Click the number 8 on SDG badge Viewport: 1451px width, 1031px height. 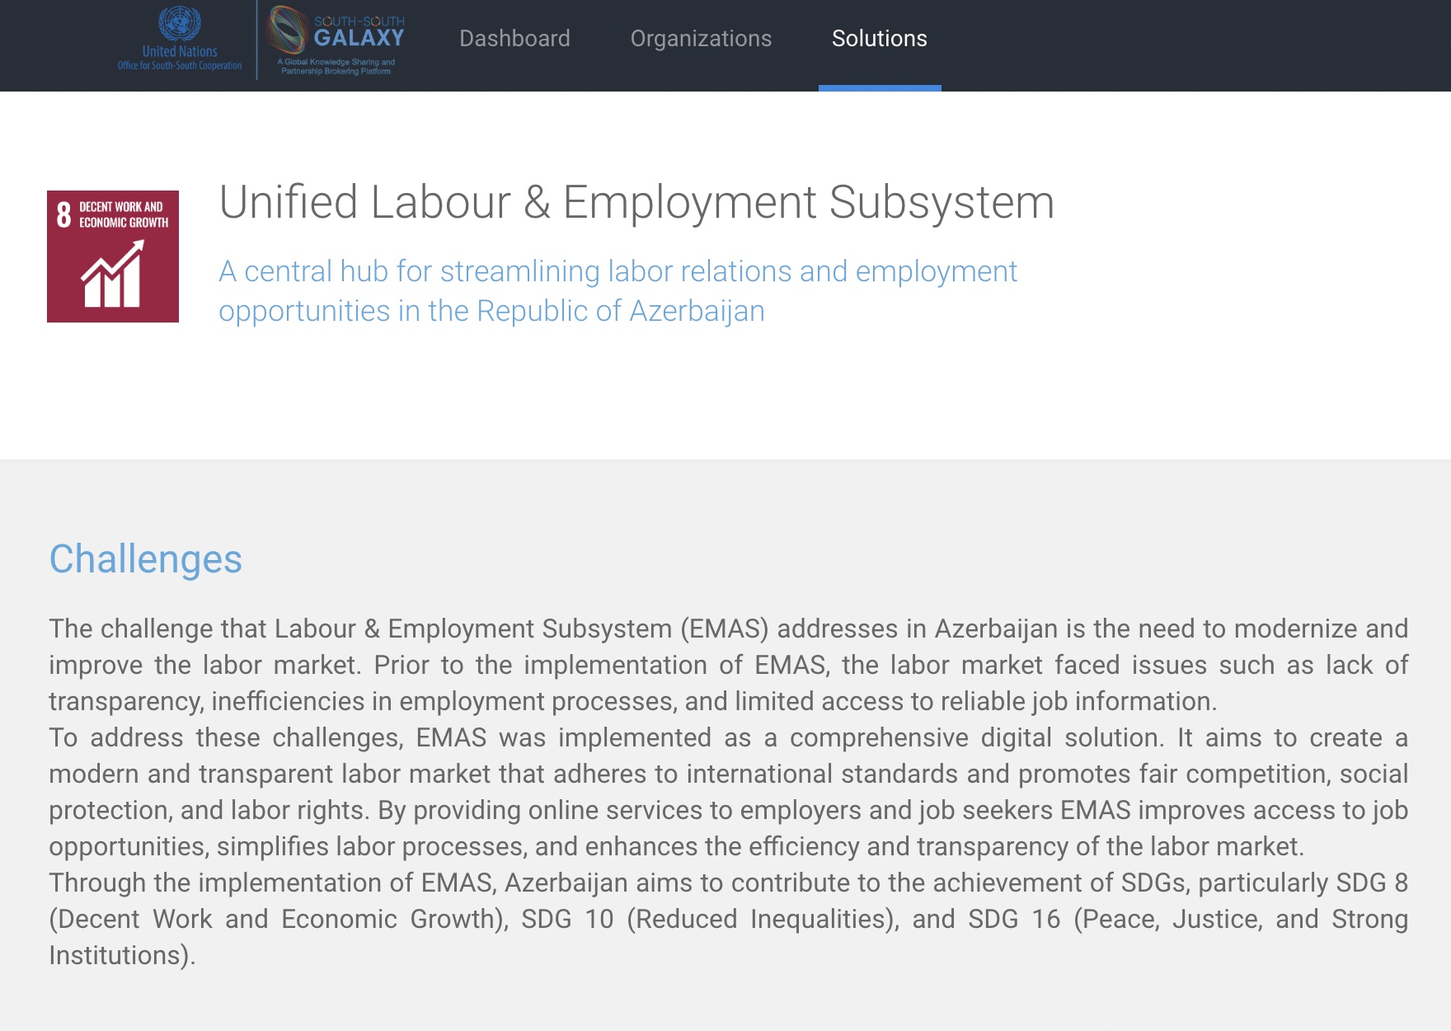point(63,214)
